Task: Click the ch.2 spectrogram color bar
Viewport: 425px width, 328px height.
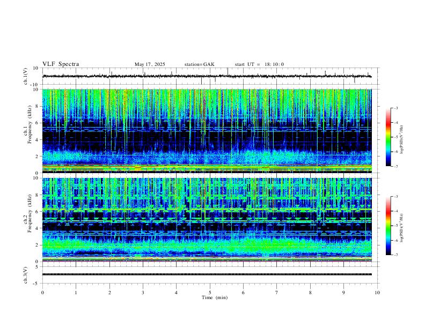Action: click(389, 226)
